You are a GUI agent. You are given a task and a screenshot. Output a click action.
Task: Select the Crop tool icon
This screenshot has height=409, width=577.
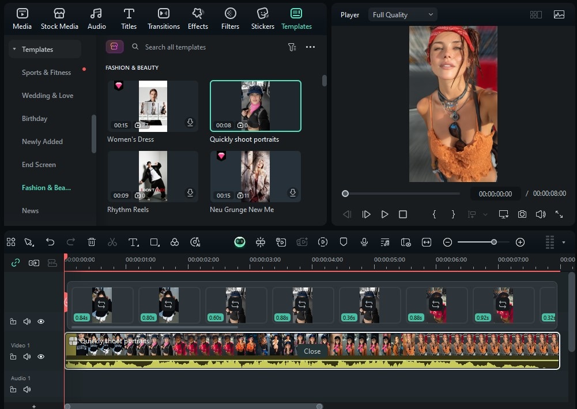154,242
